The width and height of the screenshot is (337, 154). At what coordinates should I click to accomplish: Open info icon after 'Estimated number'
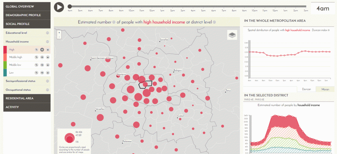click(x=114, y=22)
